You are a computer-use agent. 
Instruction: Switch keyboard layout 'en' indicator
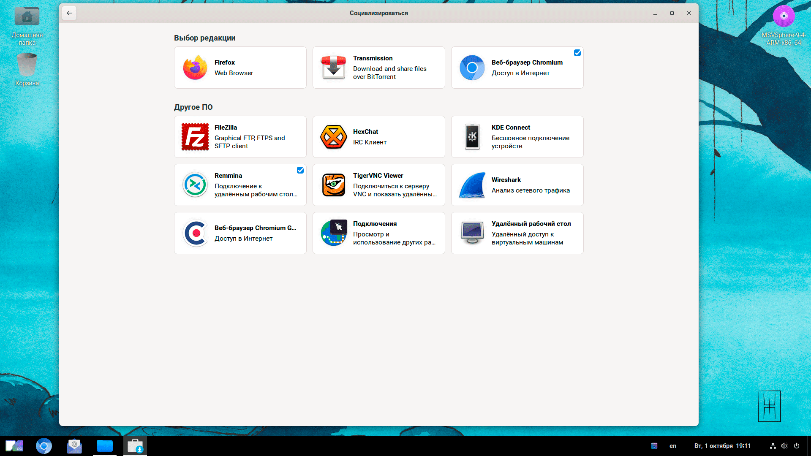(x=673, y=446)
